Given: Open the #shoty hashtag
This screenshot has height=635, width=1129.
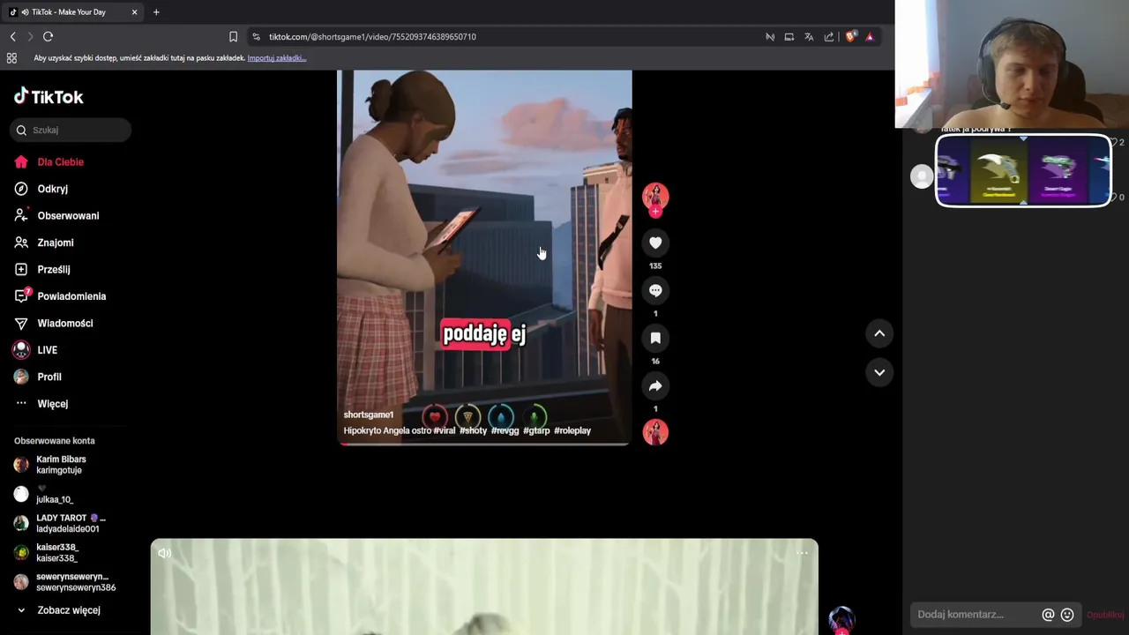Looking at the screenshot, I should [x=473, y=430].
